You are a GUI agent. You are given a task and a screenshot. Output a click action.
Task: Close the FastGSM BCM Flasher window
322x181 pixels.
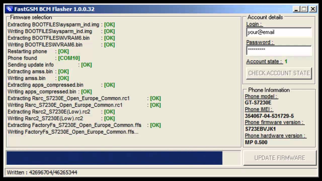313,9
